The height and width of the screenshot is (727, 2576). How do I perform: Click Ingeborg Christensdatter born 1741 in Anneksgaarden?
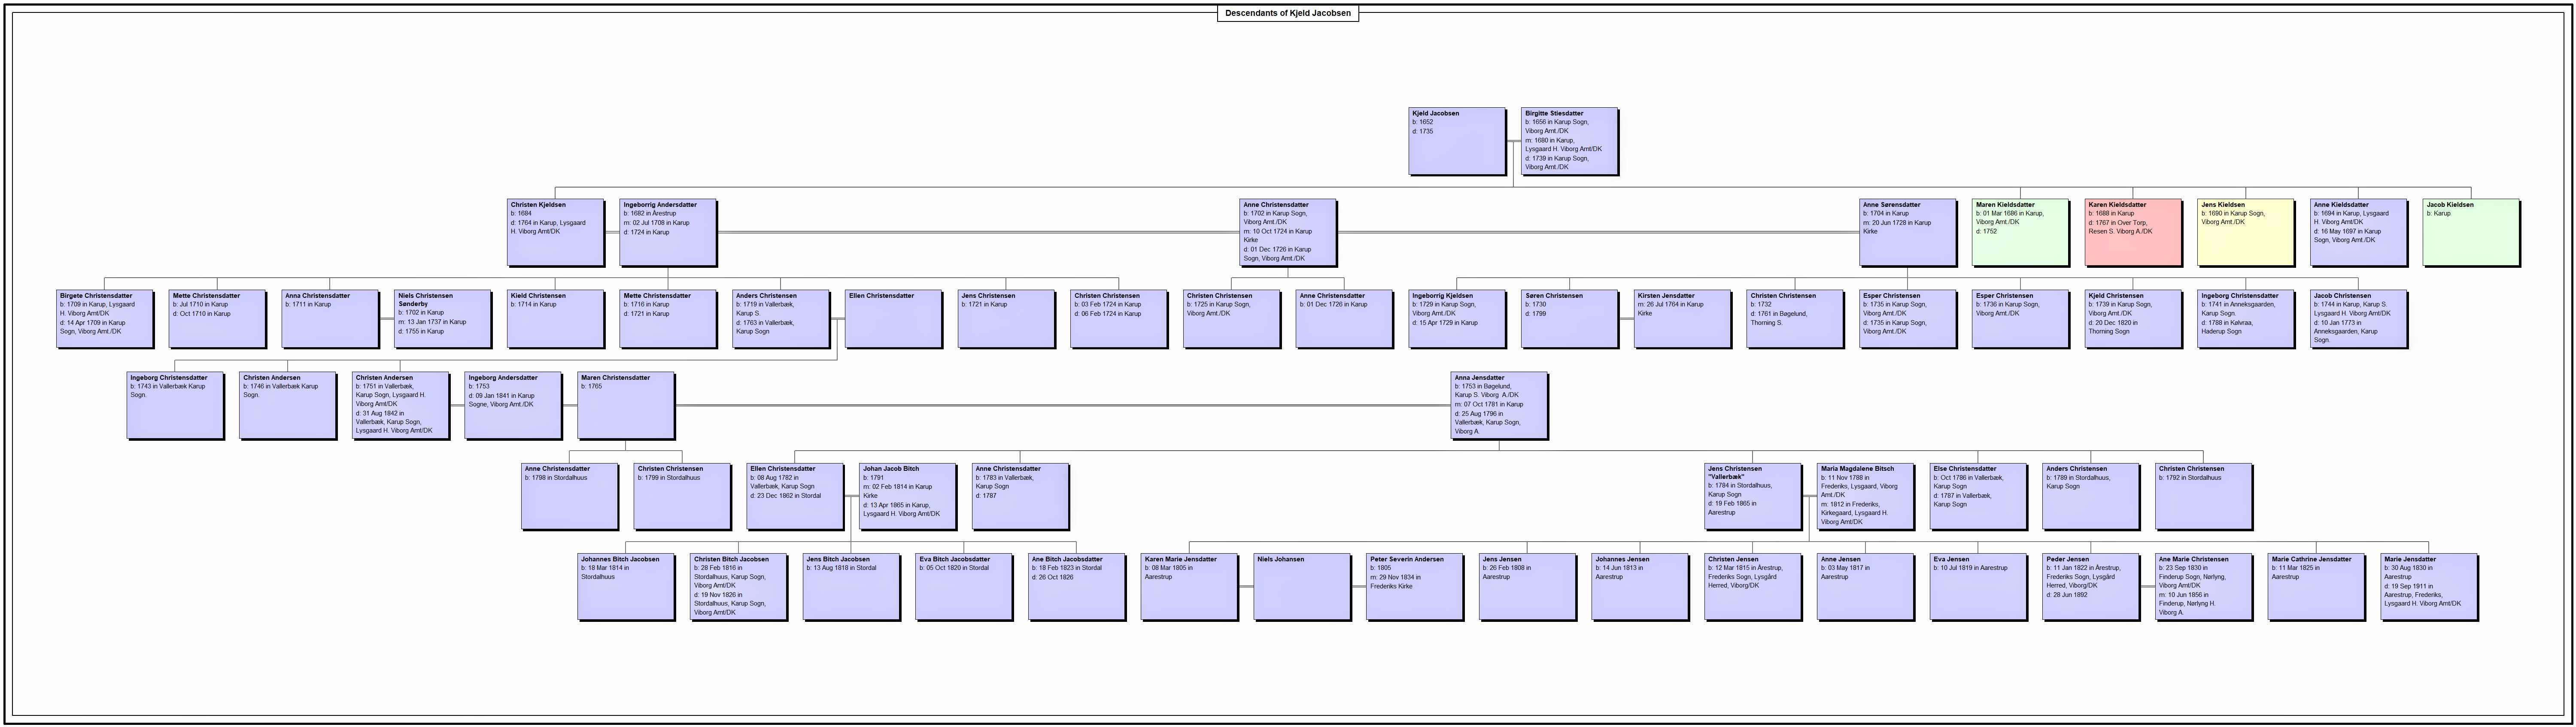coord(2245,319)
